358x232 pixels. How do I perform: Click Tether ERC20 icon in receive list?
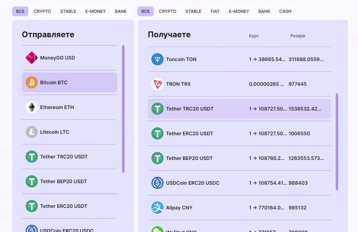(x=157, y=133)
